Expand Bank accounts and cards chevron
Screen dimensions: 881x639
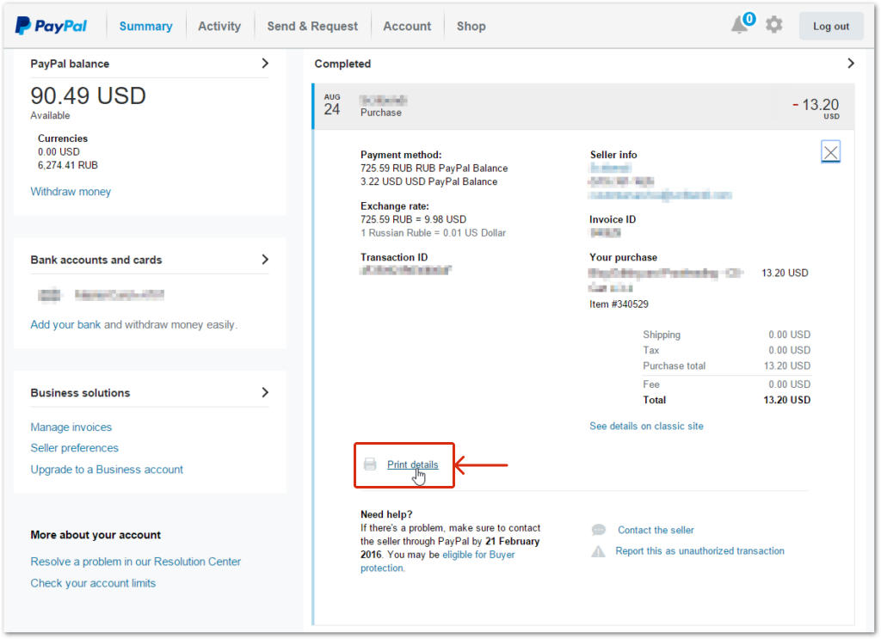click(265, 260)
